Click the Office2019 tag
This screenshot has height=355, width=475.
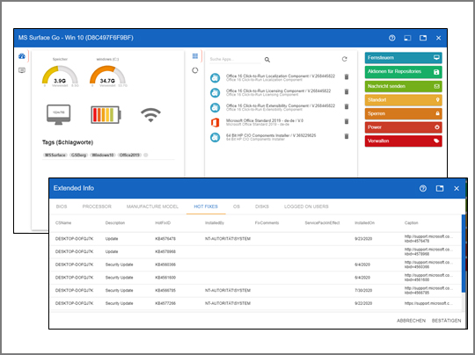[x=129, y=155]
